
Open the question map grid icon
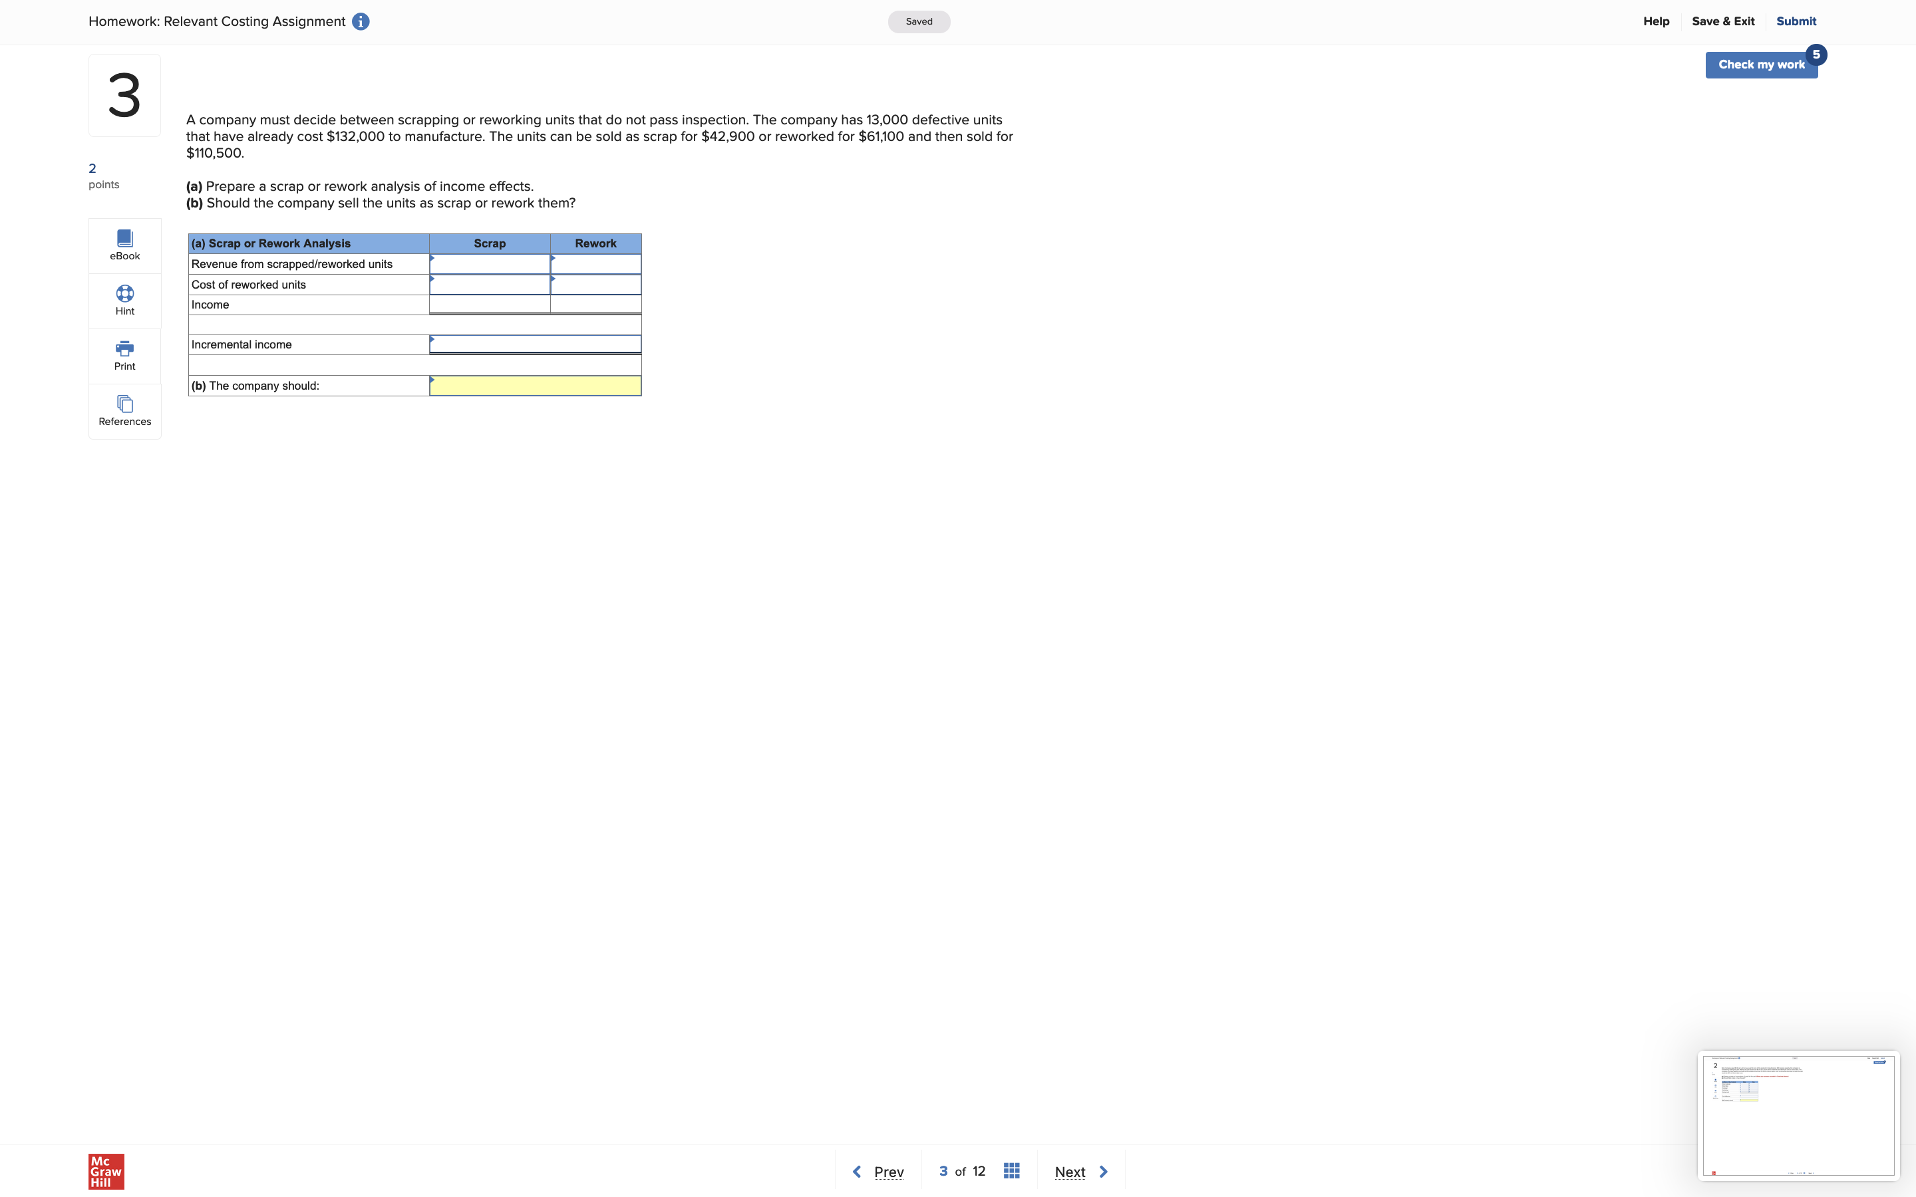(1012, 1170)
